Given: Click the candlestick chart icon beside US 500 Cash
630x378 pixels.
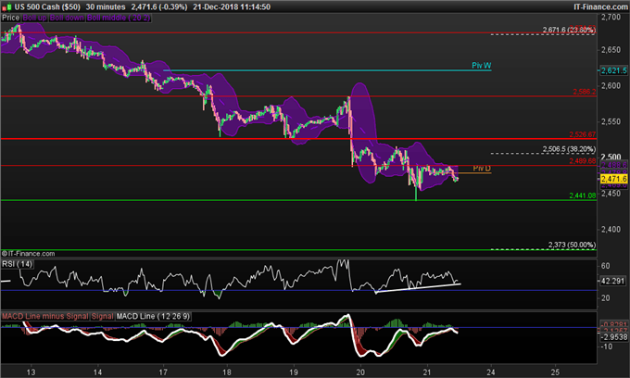Looking at the screenshot, I should tap(6, 6).
